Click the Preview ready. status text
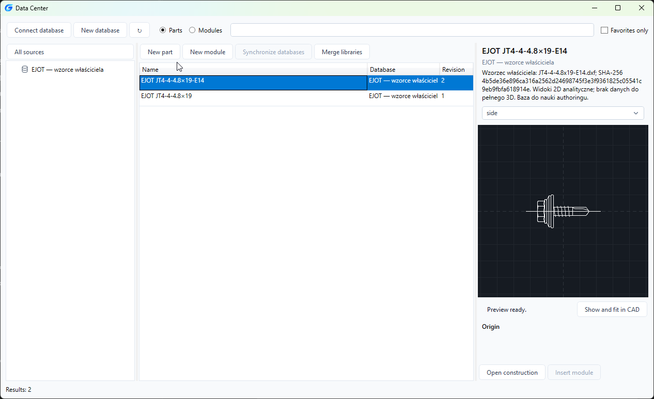The width and height of the screenshot is (654, 399). click(507, 310)
